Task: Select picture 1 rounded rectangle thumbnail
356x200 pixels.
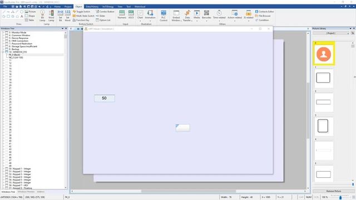Action: pos(323,78)
